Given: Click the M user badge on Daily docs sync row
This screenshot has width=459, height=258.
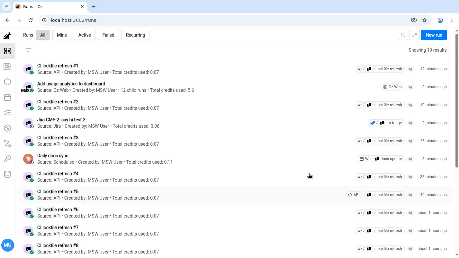Looking at the screenshot, I should tap(410, 159).
